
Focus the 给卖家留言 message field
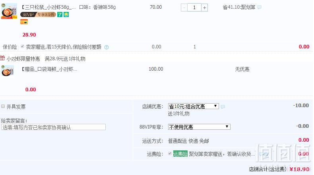53,127
